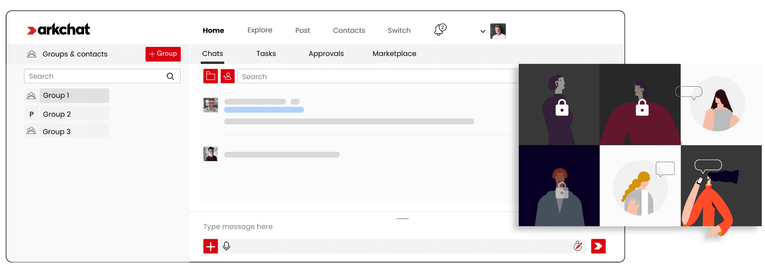This screenshot has width=765, height=278.
Task: Click the profile photo in header
Action: click(x=498, y=31)
